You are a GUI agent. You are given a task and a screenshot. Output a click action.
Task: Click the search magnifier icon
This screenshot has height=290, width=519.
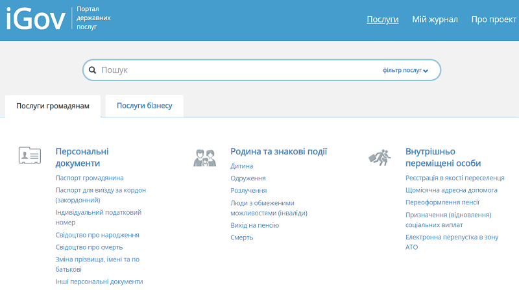[x=92, y=70]
